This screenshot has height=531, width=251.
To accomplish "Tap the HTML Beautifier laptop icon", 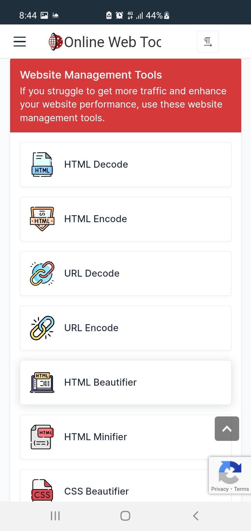I will pos(42,383).
